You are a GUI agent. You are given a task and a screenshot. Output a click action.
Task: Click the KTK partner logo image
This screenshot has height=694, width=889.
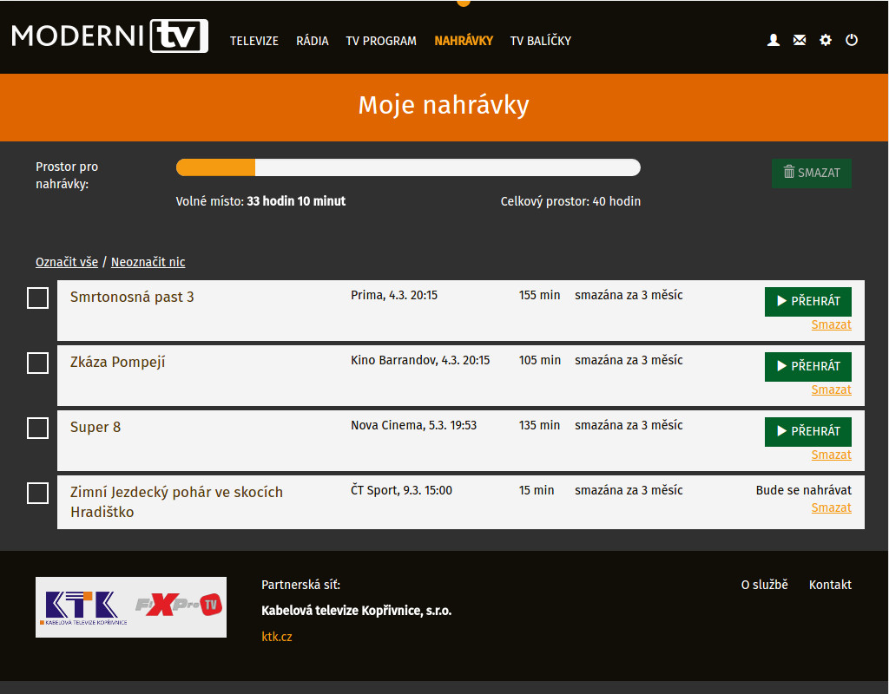click(131, 607)
